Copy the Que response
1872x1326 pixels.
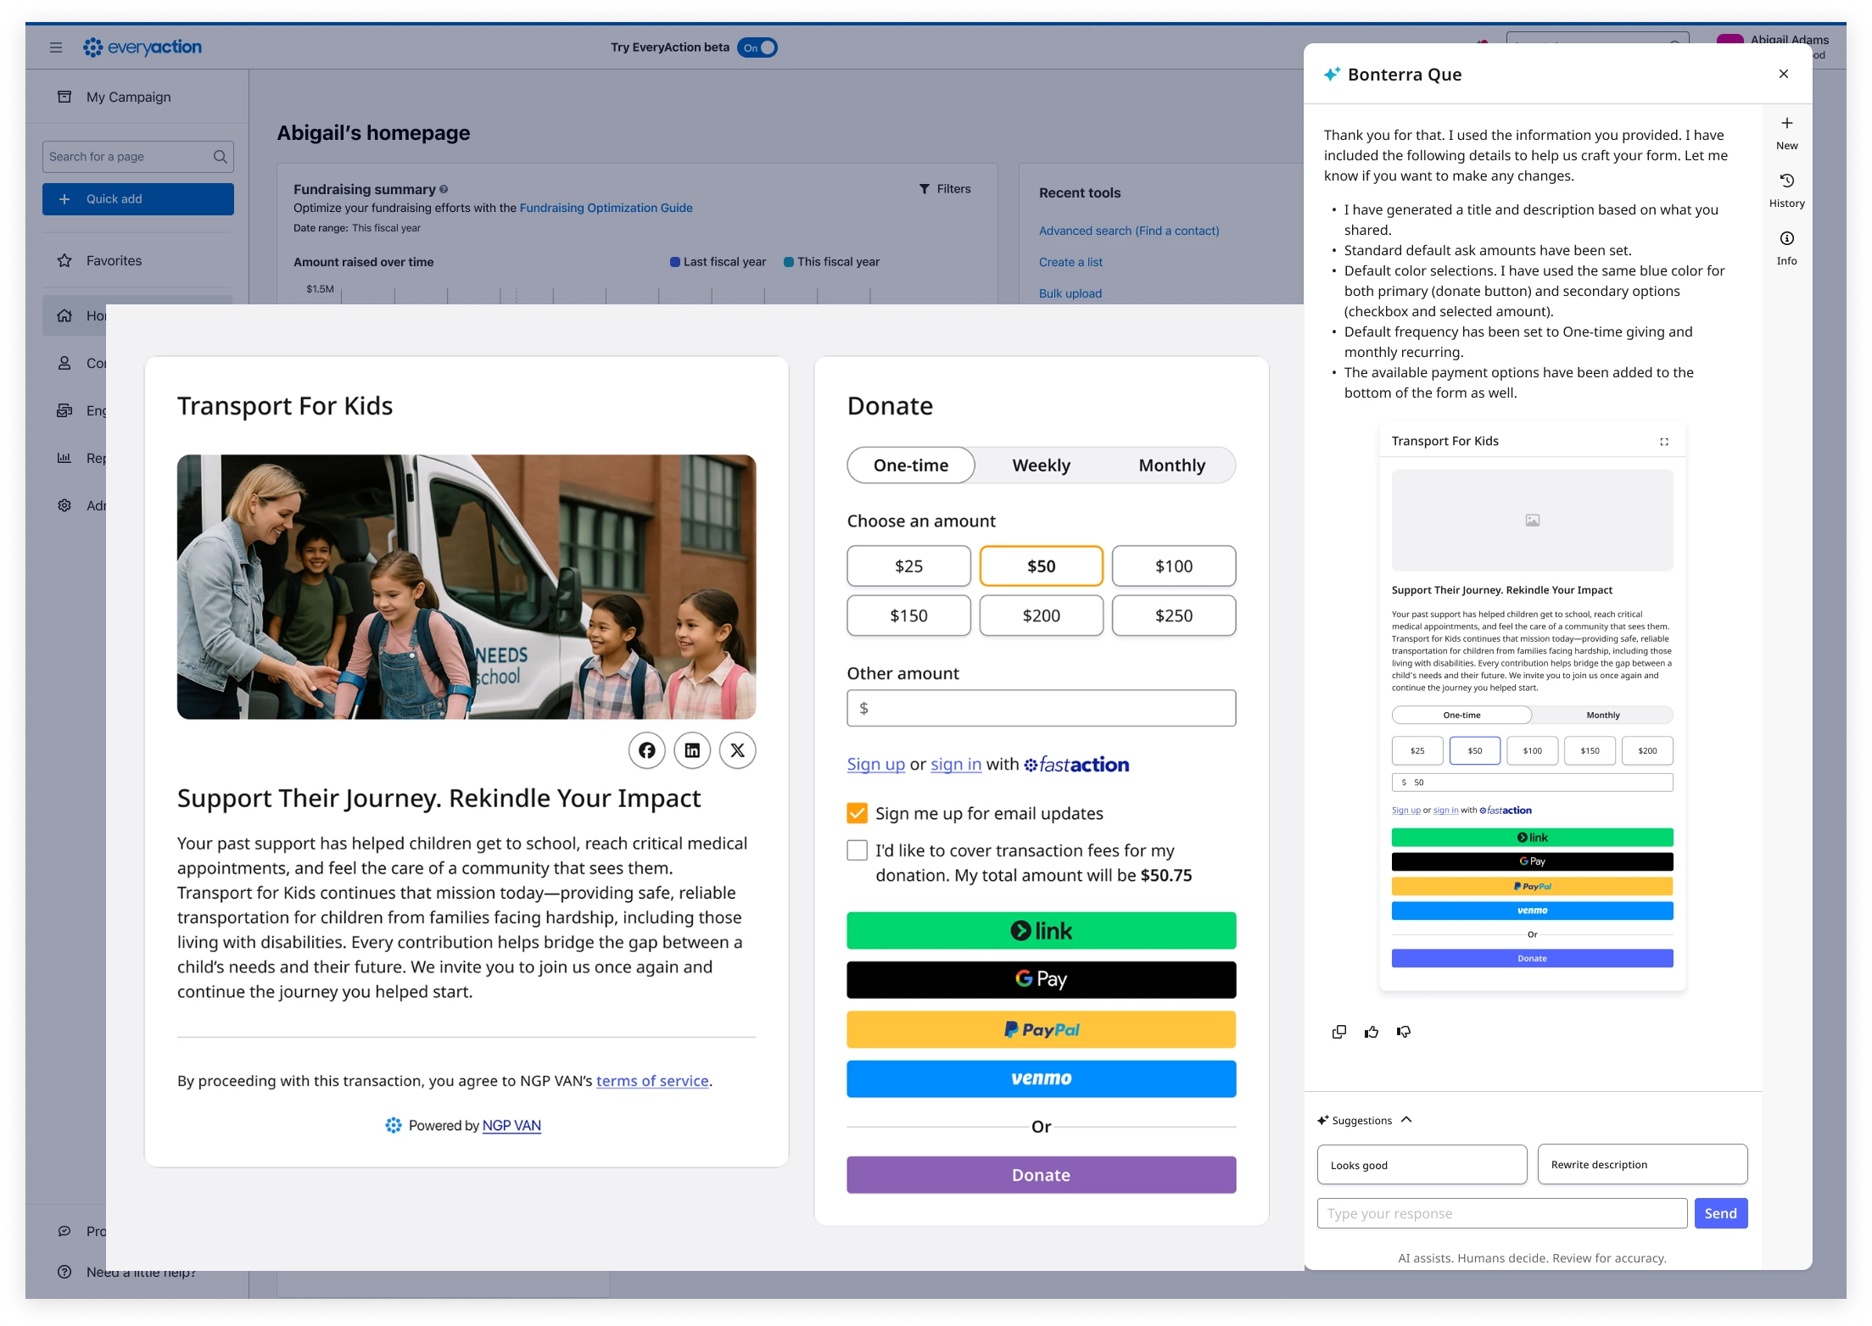coord(1338,1032)
